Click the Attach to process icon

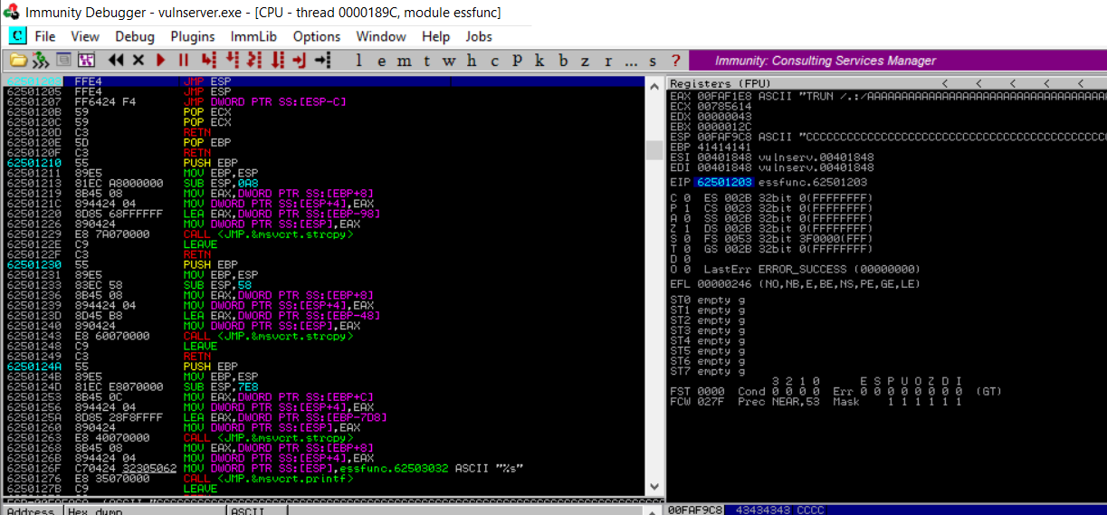pos(41,61)
